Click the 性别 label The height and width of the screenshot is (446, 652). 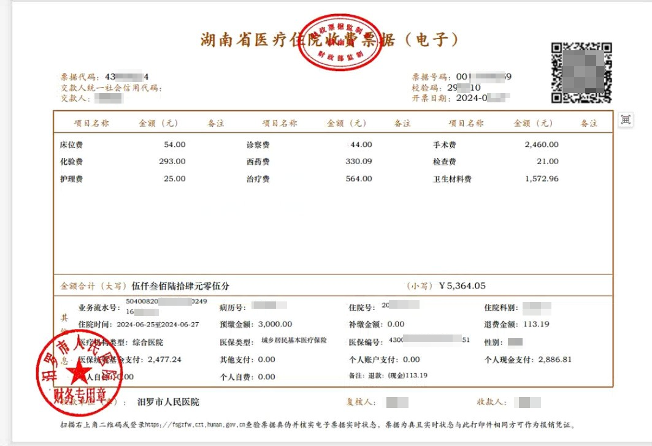(493, 342)
